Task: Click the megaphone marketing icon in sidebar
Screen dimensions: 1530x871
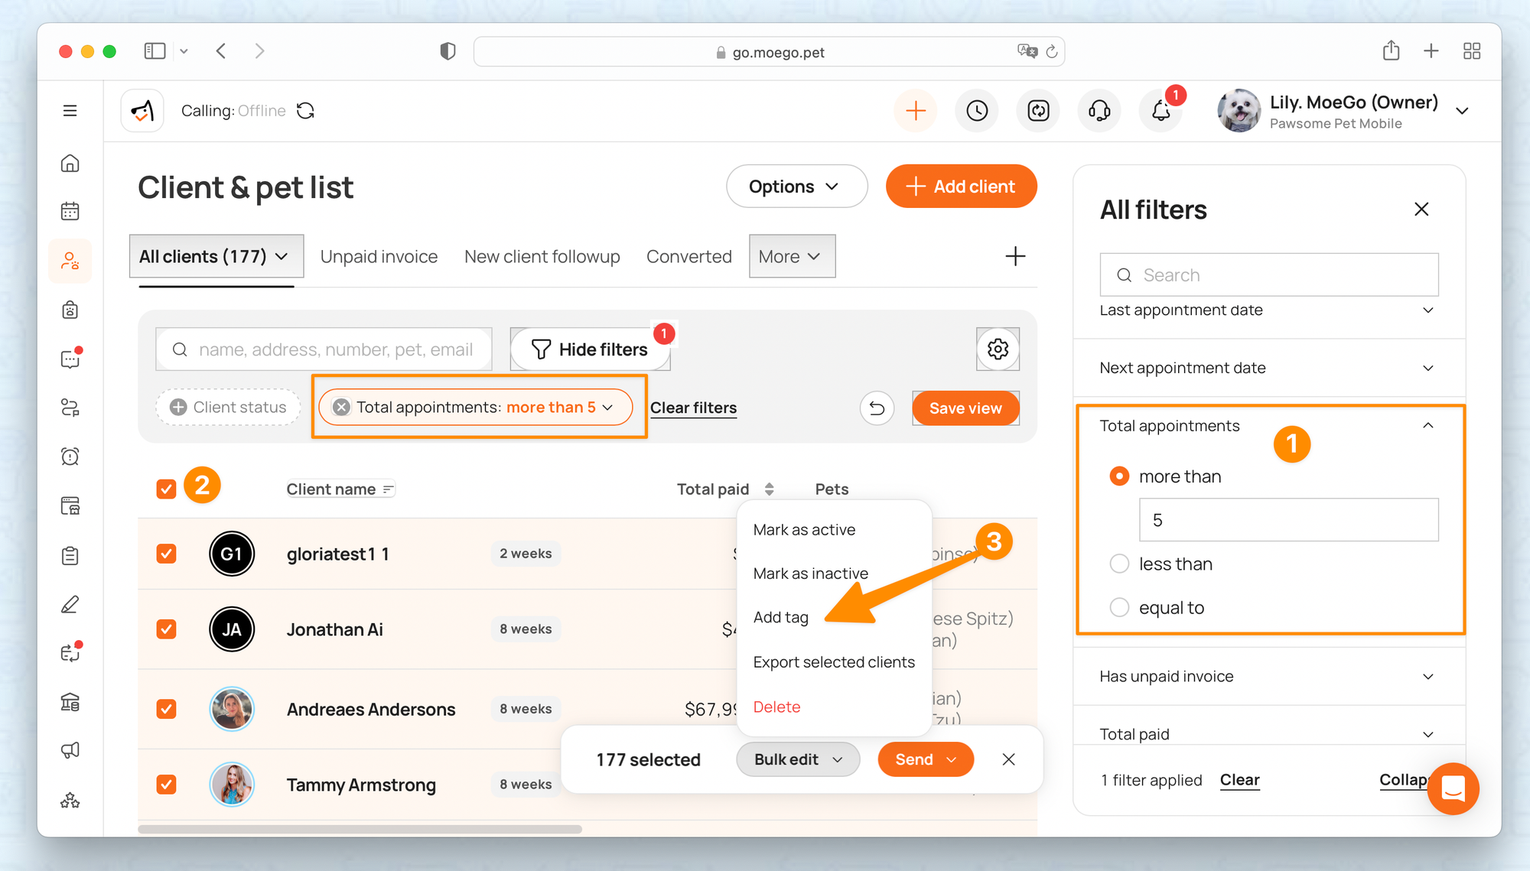Action: pyautogui.click(x=70, y=750)
